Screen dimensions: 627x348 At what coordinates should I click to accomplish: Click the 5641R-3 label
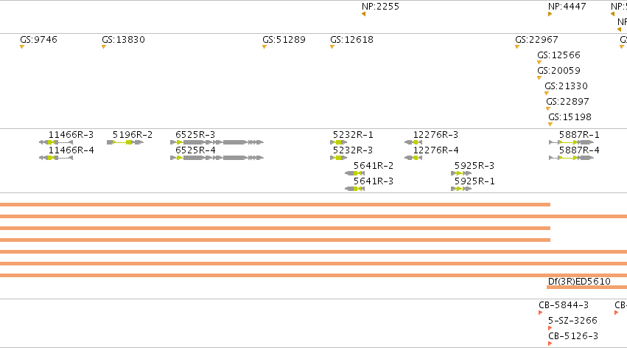tap(373, 181)
